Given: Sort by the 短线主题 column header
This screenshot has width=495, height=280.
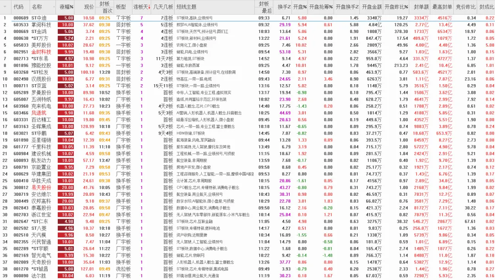Looking at the screenshot, I should [x=186, y=6].
